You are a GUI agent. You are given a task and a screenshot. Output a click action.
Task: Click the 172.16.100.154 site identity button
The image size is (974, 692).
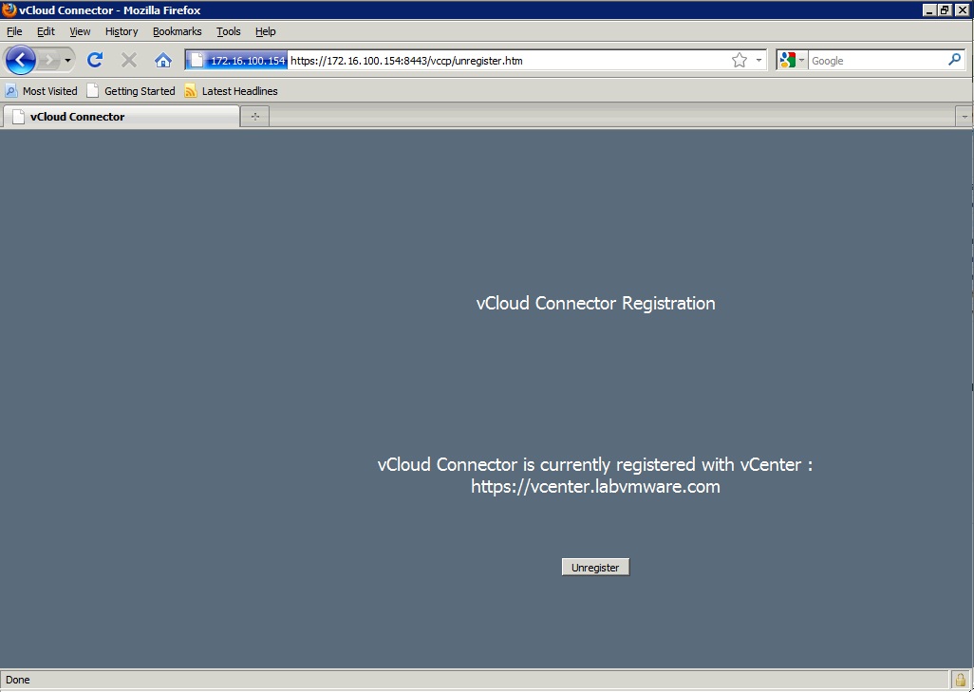236,60
